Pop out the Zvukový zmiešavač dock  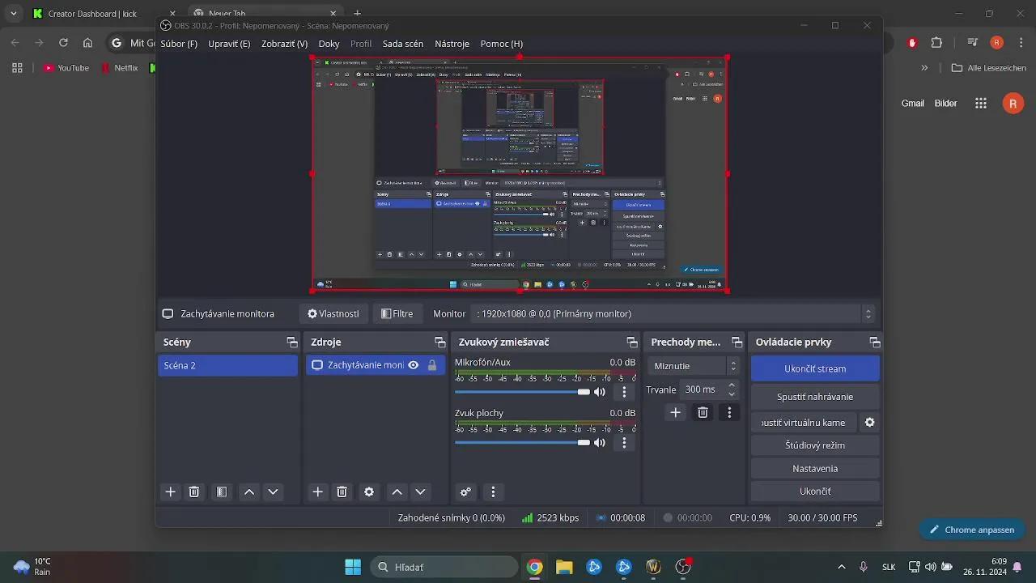[632, 343]
